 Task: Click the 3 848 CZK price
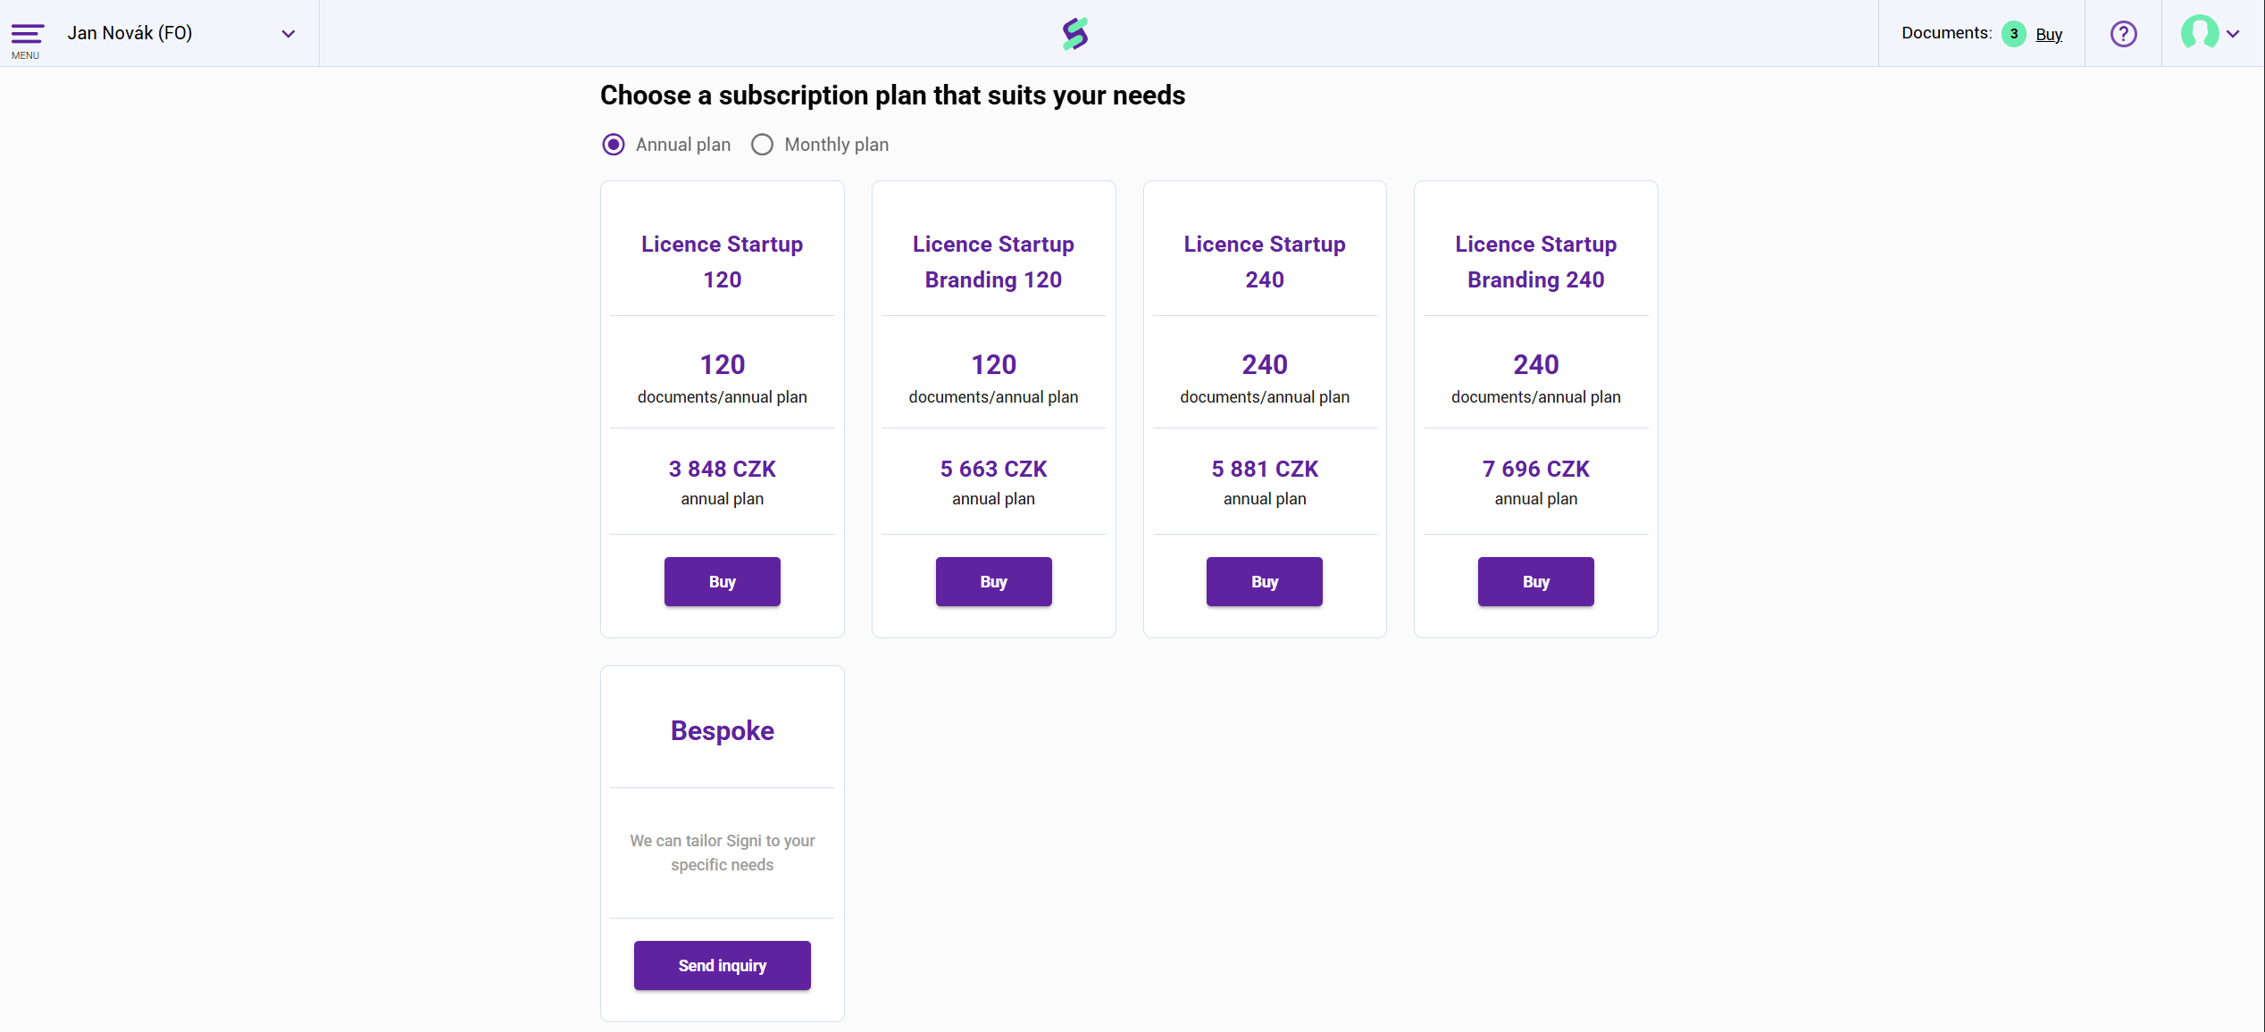722,469
